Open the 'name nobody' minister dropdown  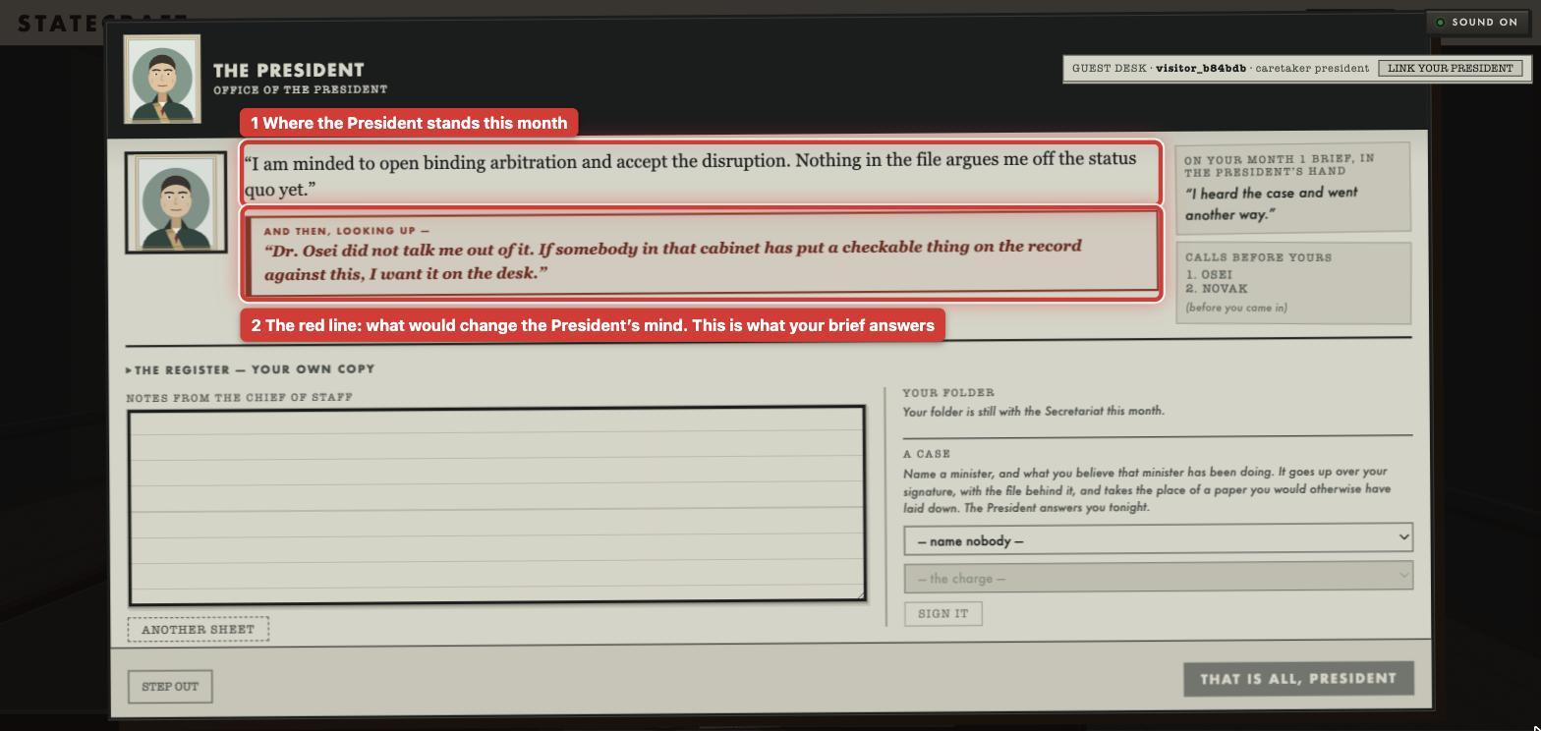[x=1158, y=537]
